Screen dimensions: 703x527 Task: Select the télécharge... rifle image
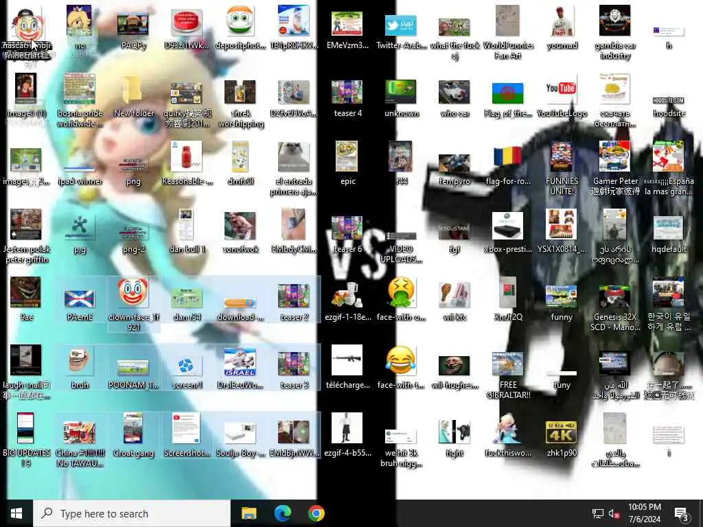tap(347, 366)
